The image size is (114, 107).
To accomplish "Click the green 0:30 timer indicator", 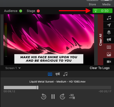I will point(103,11).
